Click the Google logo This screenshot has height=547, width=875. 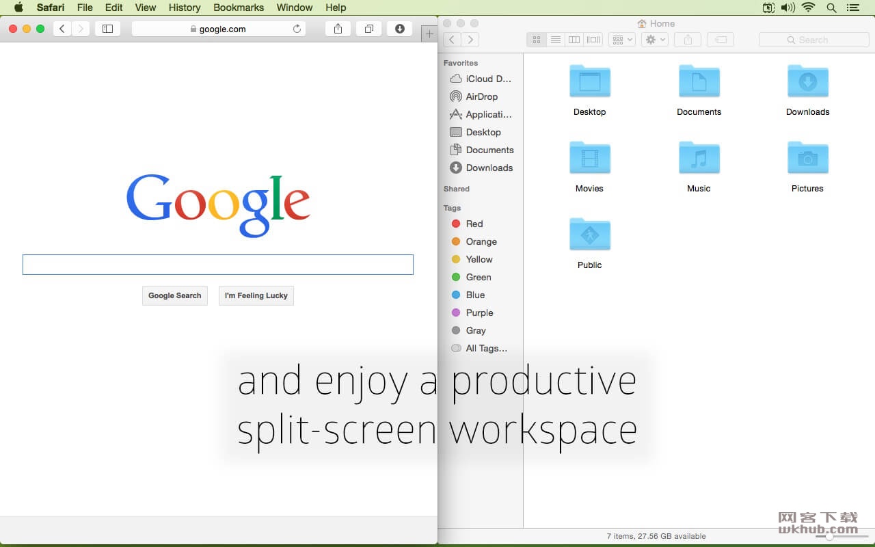[218, 205]
